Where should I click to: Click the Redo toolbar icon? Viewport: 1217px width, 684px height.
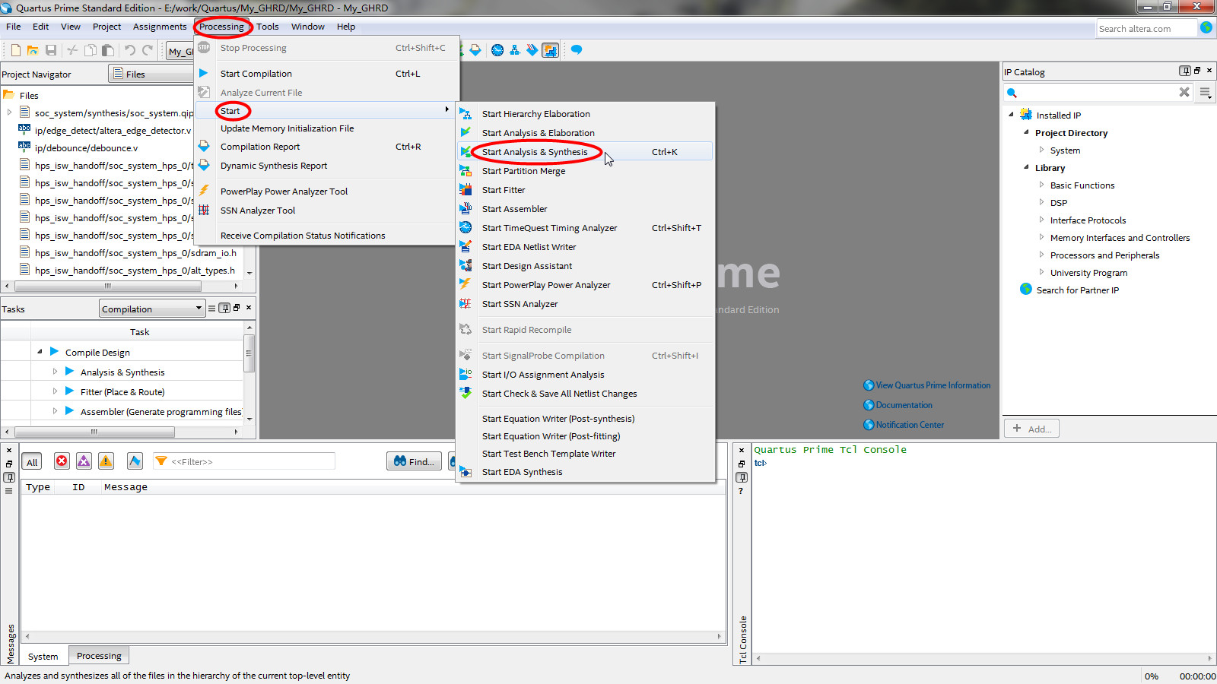coord(148,50)
